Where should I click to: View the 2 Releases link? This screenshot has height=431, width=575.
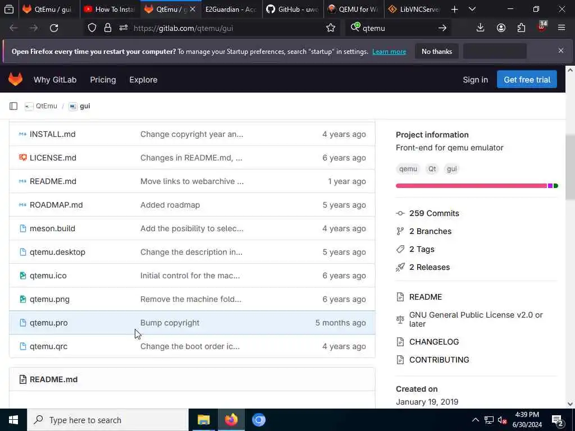point(430,267)
